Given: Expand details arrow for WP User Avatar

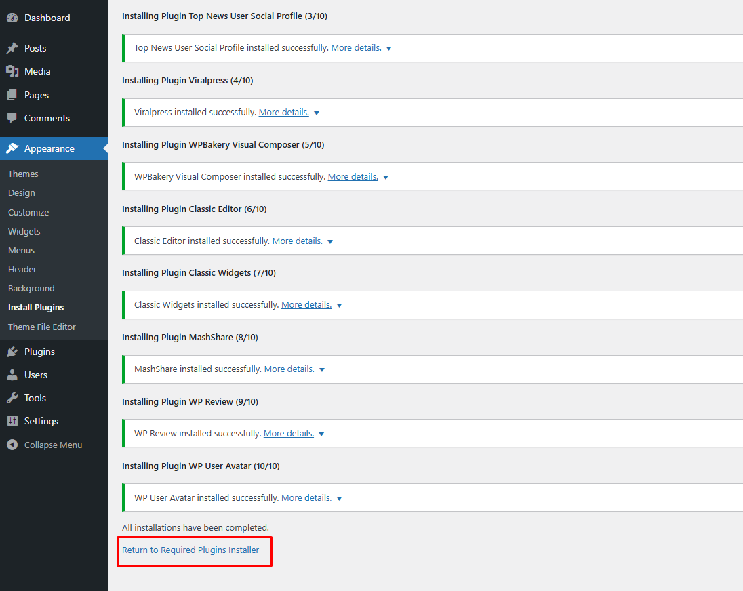Looking at the screenshot, I should pos(339,499).
